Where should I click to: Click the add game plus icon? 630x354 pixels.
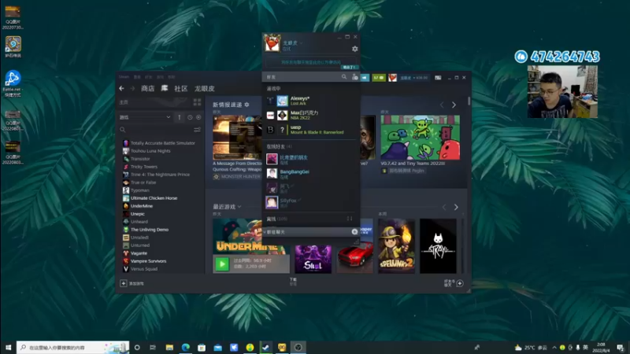(x=124, y=283)
